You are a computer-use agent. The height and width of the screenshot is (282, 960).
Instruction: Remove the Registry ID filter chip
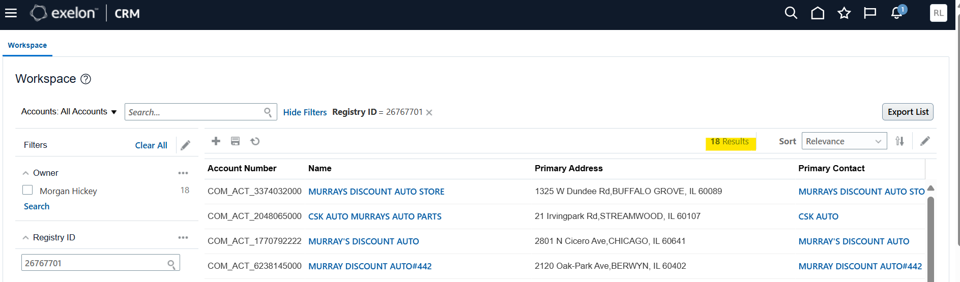429,112
